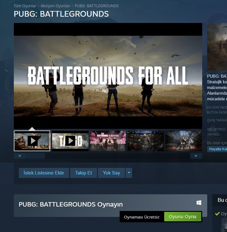
Task: Click the Windows platform icon
Action: click(x=199, y=203)
